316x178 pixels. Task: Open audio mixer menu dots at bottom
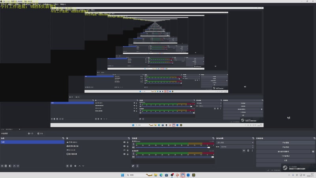(x=137, y=166)
